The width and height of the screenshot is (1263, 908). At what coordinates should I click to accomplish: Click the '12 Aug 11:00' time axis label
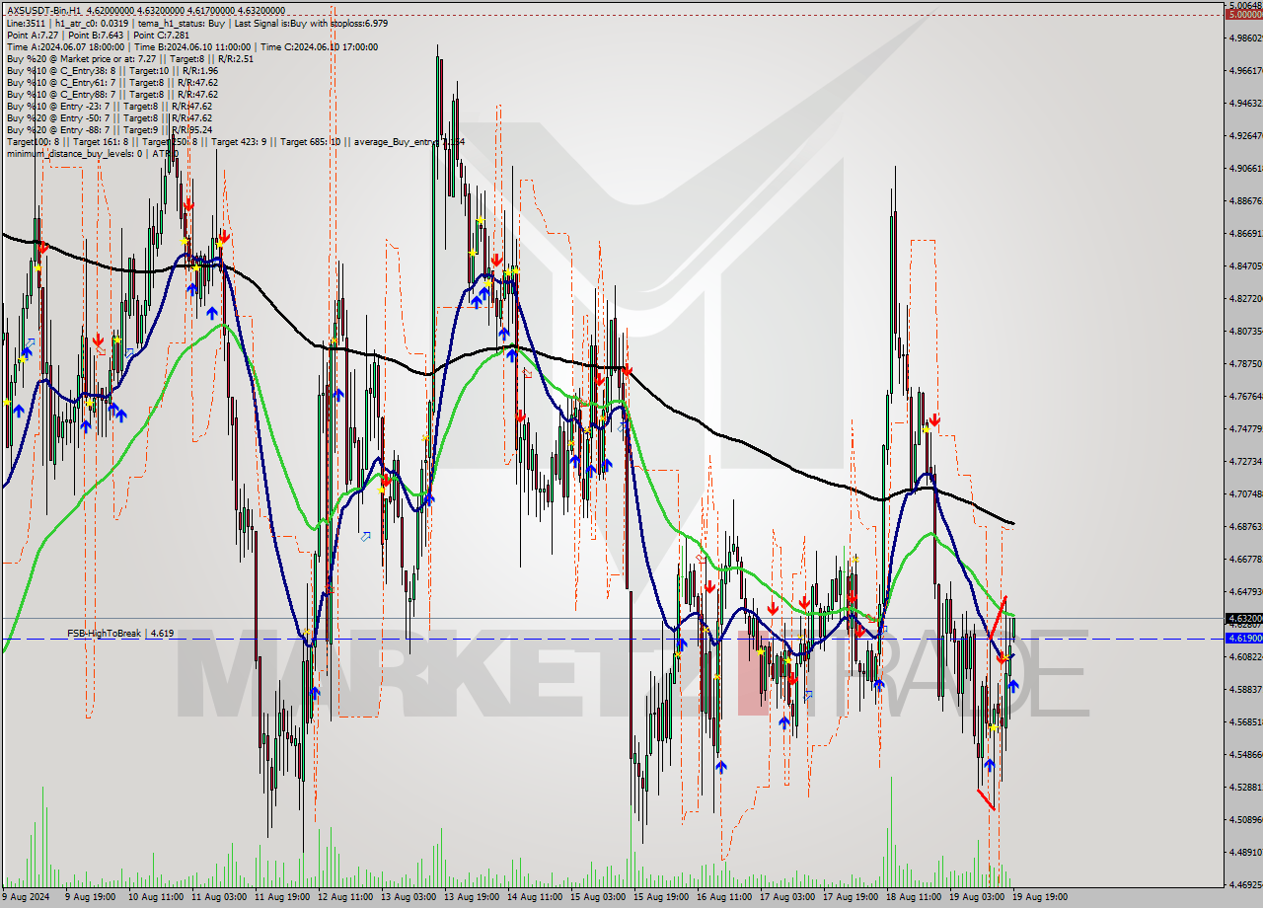coord(345,897)
